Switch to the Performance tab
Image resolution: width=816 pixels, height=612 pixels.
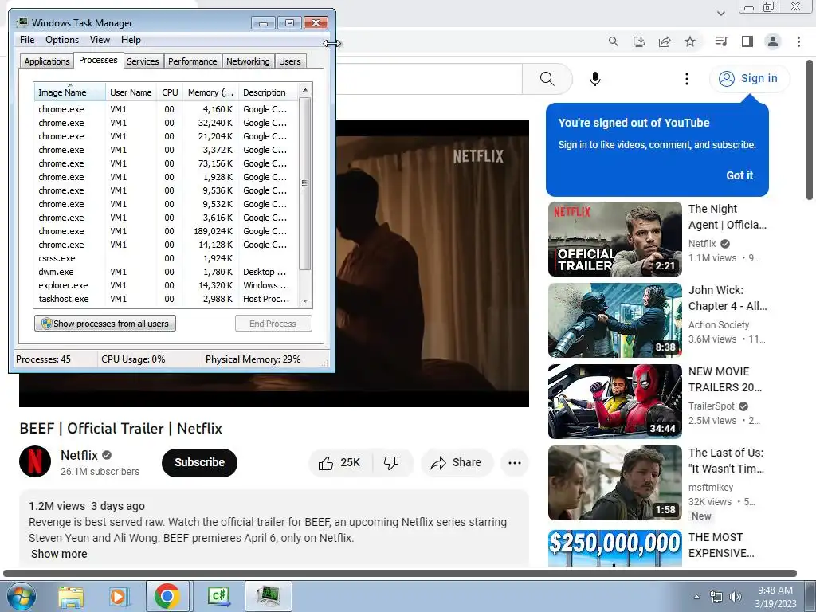193,61
